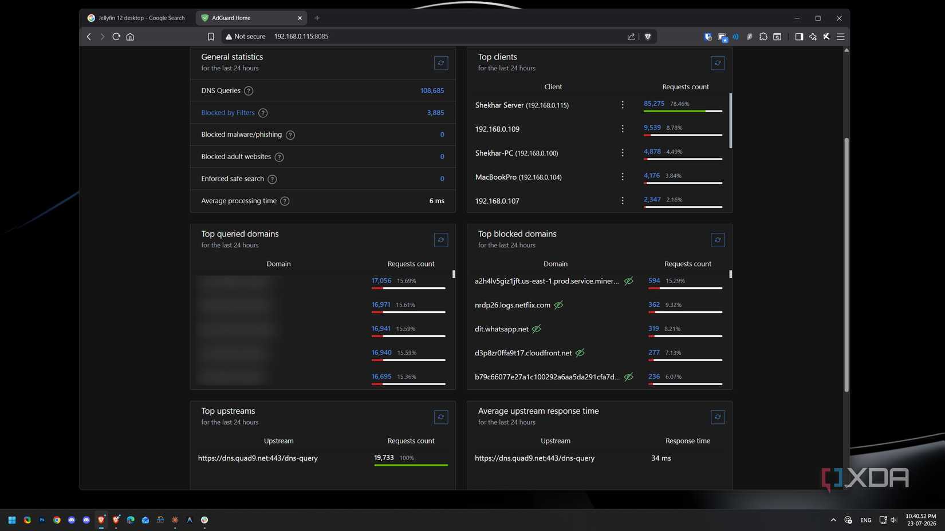Show help for Blocked adult websites
This screenshot has width=945, height=531.
point(279,157)
